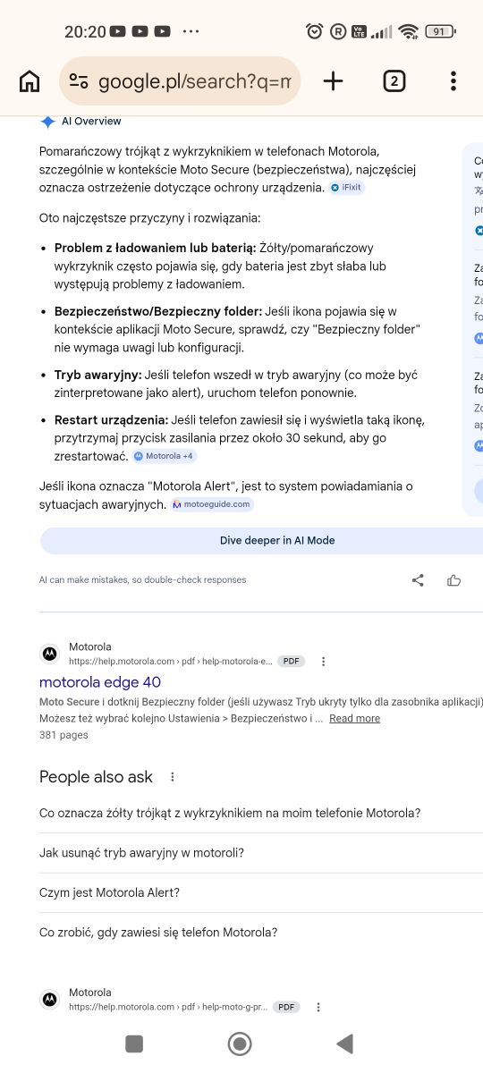Share the AI Overview response
Image resolution: width=483 pixels, height=1073 pixels.
[x=418, y=579]
